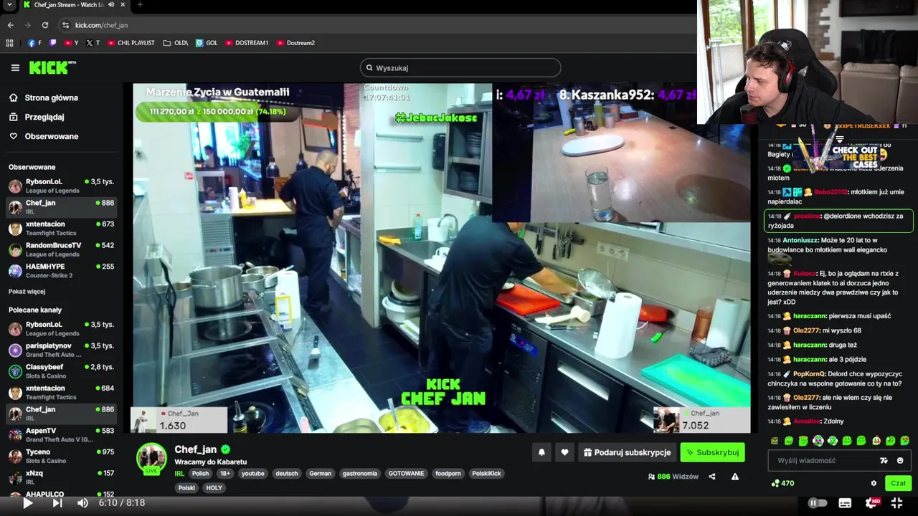Expand the OLD\ bookmarks folder
This screenshot has width=918, height=516.
pos(176,43)
